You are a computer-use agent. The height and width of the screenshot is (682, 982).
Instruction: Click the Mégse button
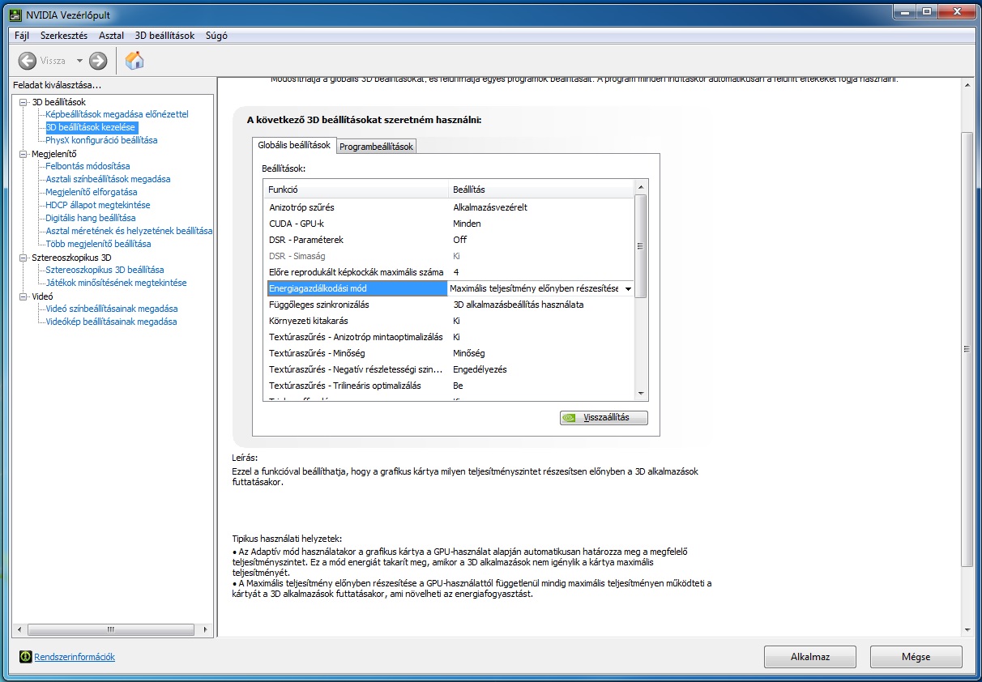[916, 657]
